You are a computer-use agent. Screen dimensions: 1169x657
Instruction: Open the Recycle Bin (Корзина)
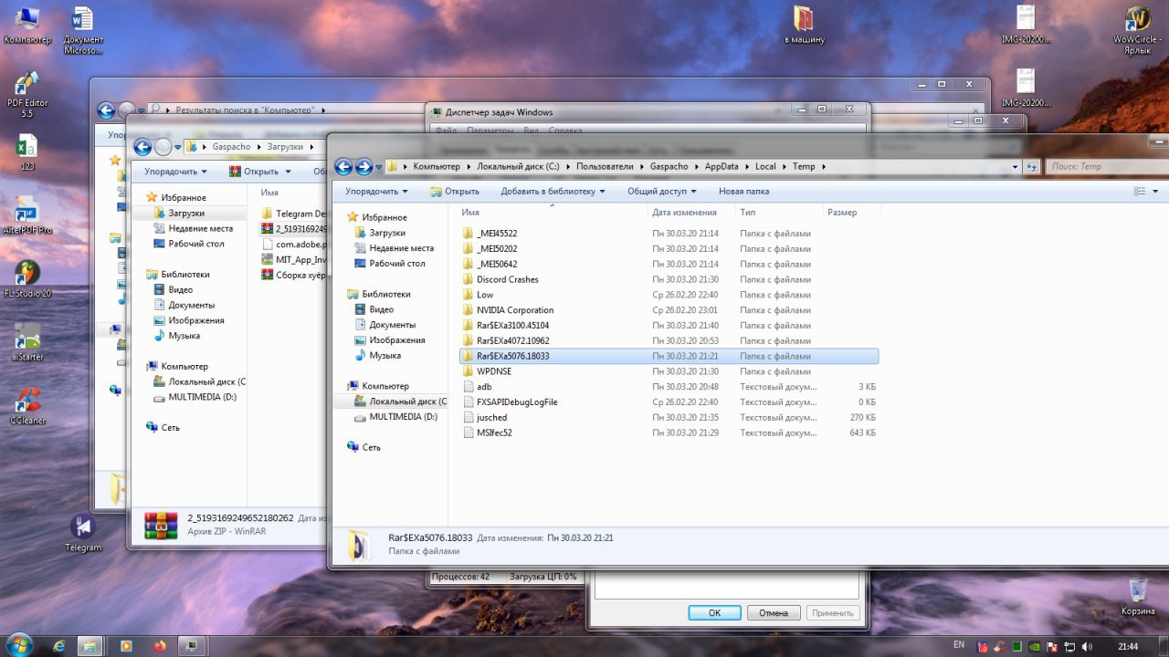point(1137,598)
